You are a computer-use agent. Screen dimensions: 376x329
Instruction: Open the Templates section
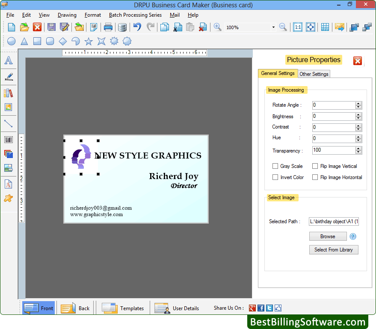pyautogui.click(x=123, y=308)
